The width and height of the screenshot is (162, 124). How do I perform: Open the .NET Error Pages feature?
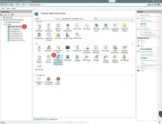[58, 27]
